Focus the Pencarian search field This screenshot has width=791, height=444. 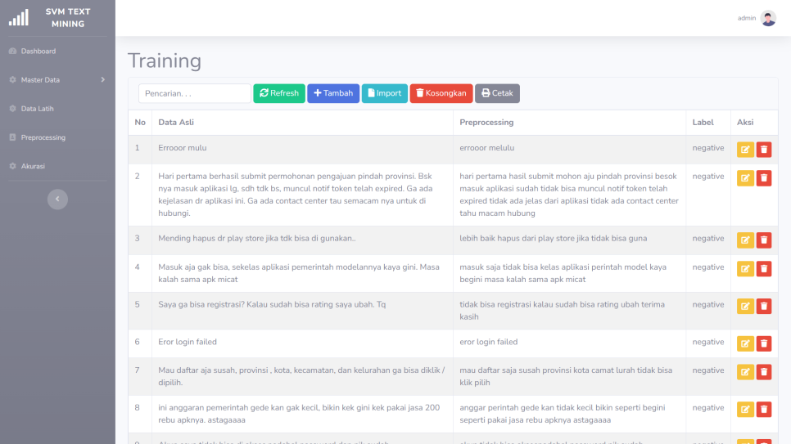[194, 93]
